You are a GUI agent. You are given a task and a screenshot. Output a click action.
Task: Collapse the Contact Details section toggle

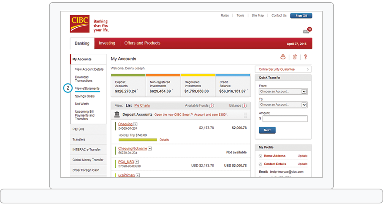coord(260,164)
